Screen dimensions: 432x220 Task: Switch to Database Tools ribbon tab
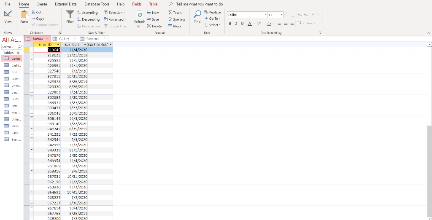pyautogui.click(x=97, y=4)
